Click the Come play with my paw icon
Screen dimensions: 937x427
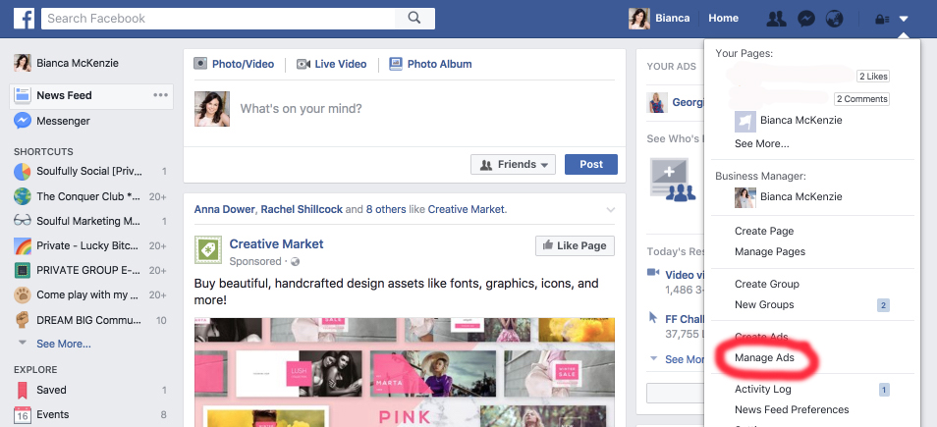23,295
